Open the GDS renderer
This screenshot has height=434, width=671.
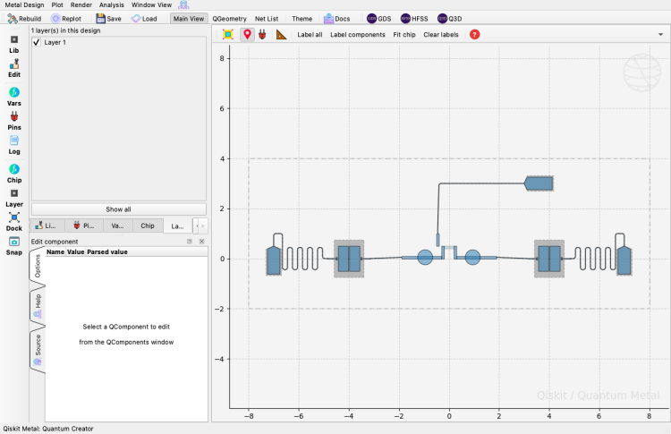pos(379,19)
